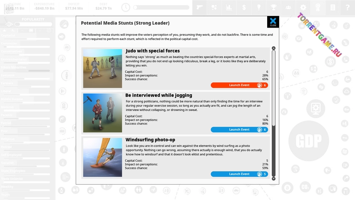This screenshot has height=200, width=355.
Task: Launch the Windsurfing photo-op event
Action: point(239,174)
